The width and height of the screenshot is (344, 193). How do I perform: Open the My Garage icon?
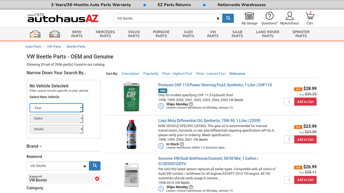249,16
